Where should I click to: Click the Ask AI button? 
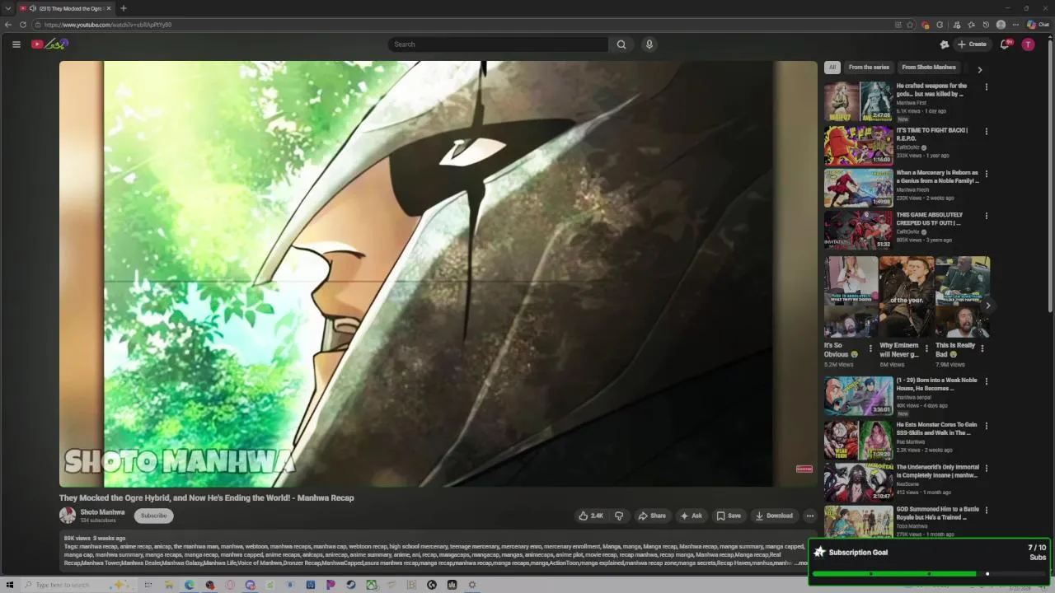tap(691, 516)
